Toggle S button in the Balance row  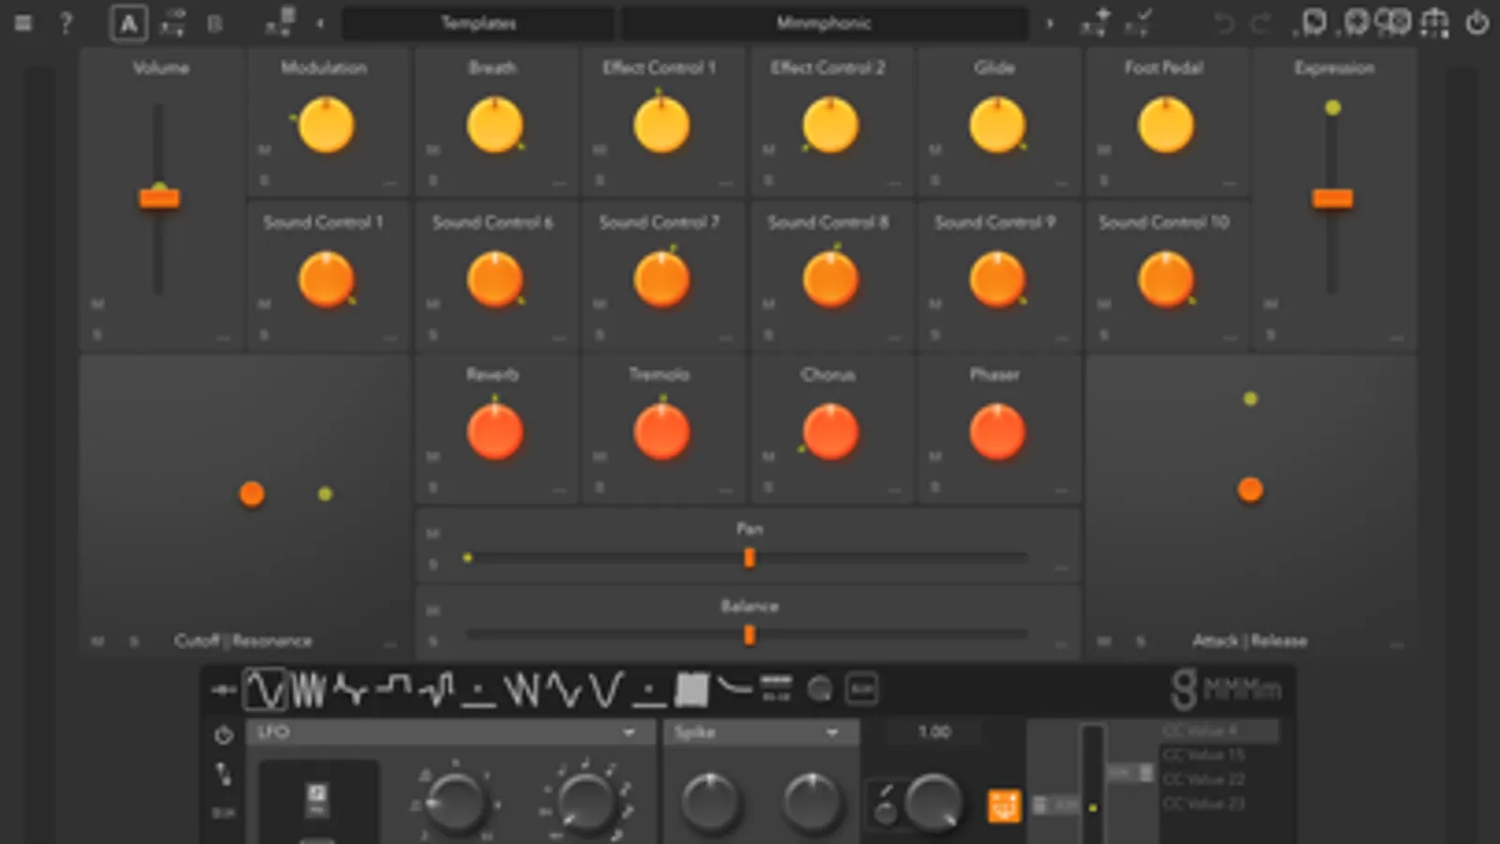(x=432, y=641)
